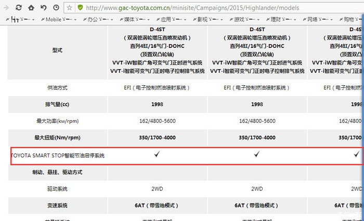Bookmark this page with the star icon
The image size is (364, 221).
point(69,8)
